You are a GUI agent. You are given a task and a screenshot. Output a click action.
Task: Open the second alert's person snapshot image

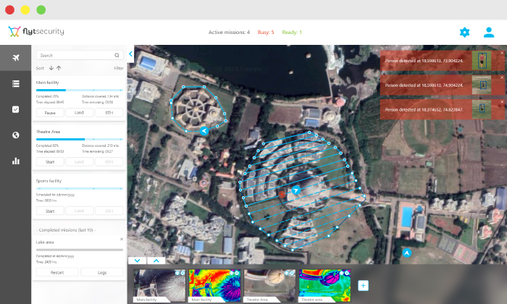pyautogui.click(x=482, y=85)
